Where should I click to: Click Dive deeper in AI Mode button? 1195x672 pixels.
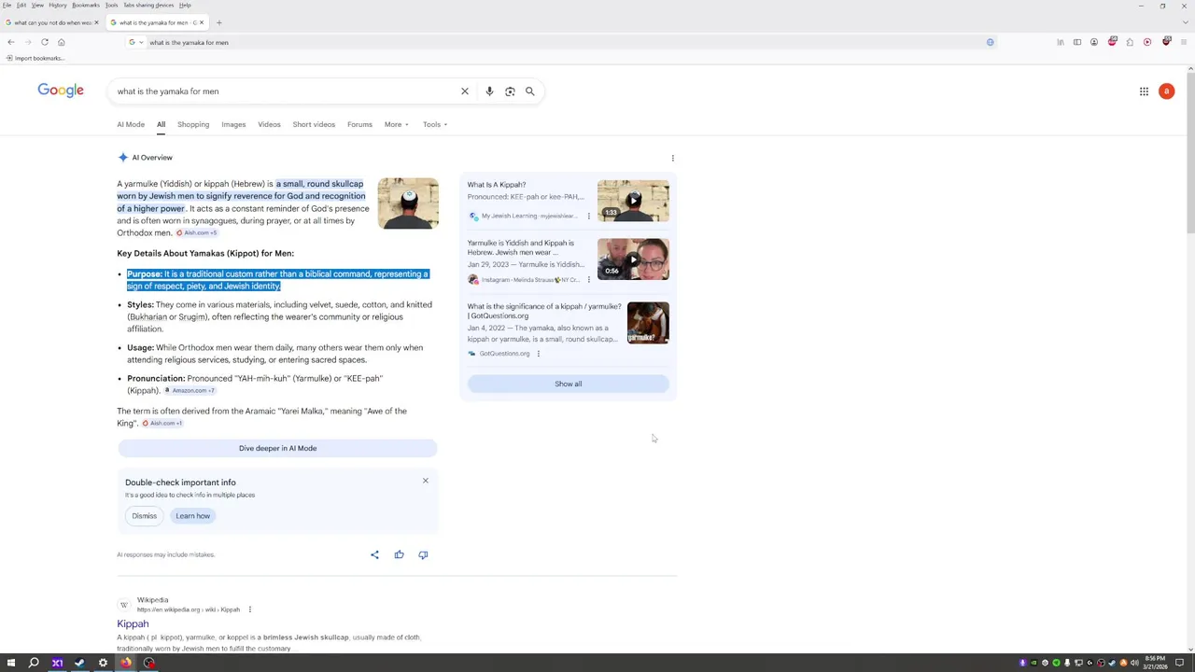point(277,448)
